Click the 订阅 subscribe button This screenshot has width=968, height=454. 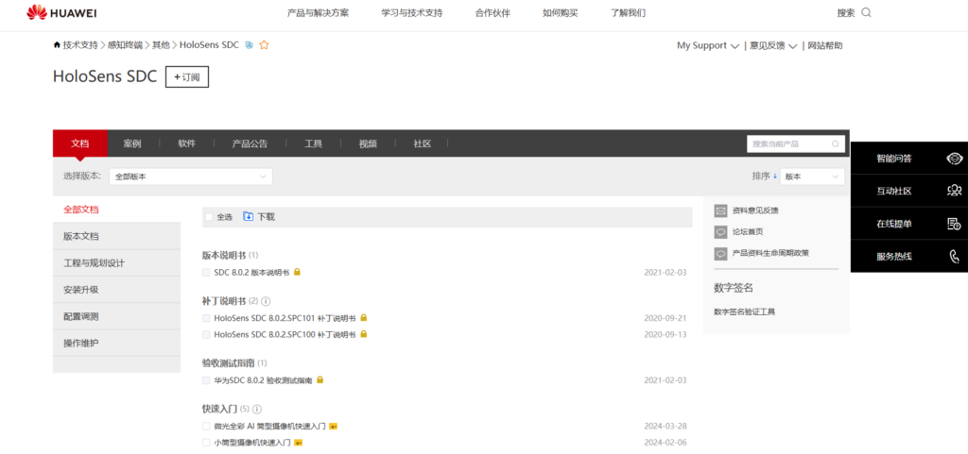[x=187, y=77]
